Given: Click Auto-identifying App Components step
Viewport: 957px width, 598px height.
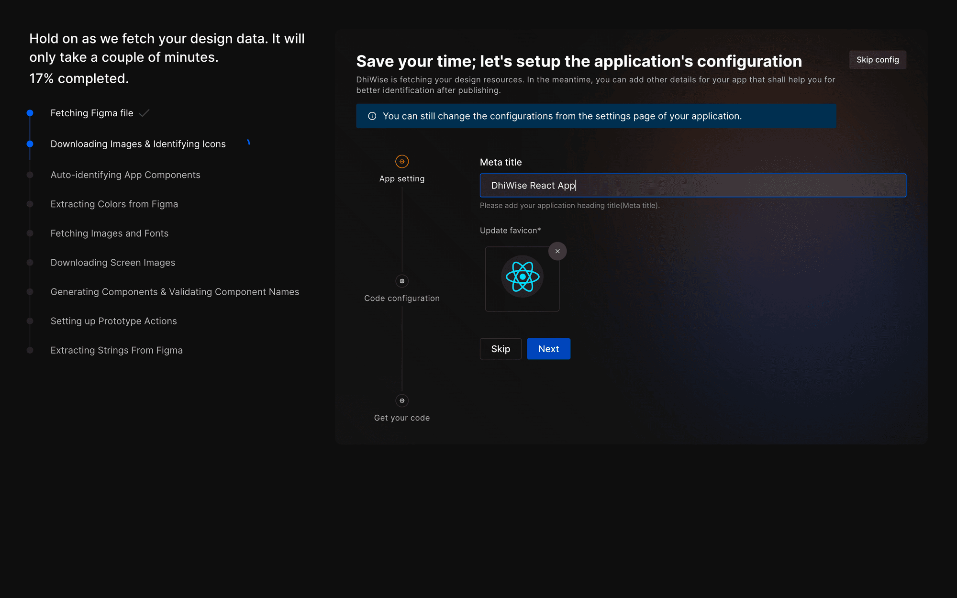Looking at the screenshot, I should click(x=125, y=175).
